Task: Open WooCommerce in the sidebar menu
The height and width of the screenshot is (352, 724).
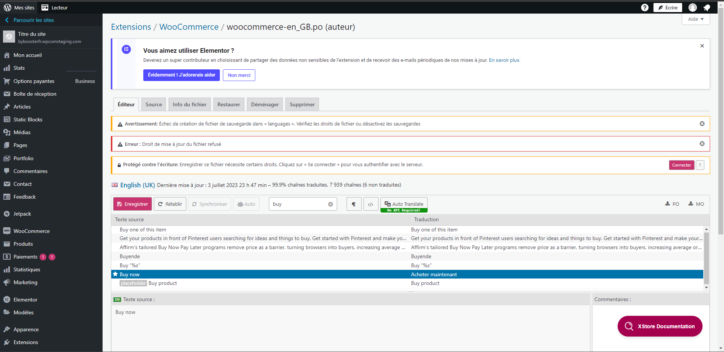Action: click(32, 231)
